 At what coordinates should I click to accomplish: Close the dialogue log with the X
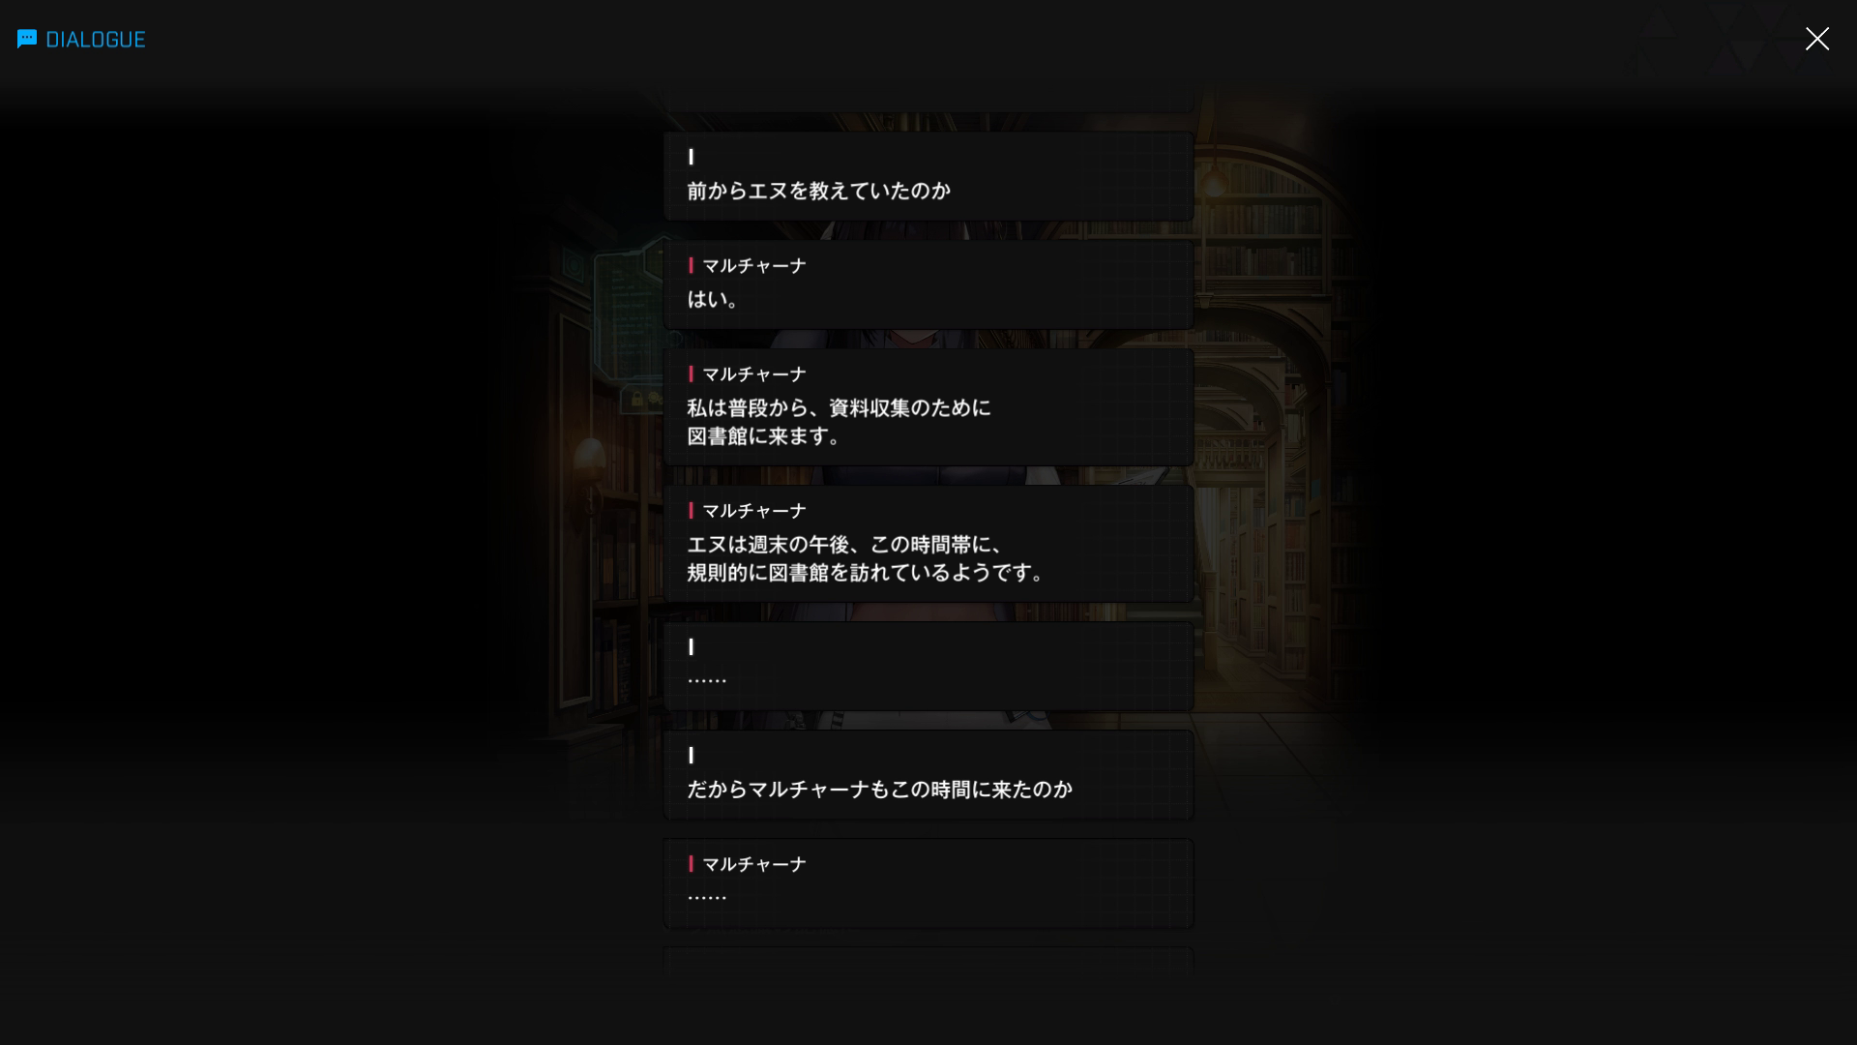pos(1816,39)
